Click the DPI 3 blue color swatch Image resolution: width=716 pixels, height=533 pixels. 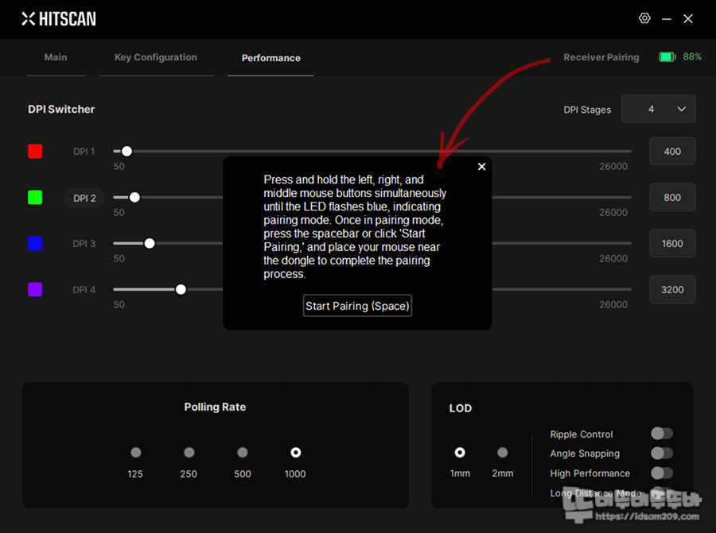coord(35,244)
